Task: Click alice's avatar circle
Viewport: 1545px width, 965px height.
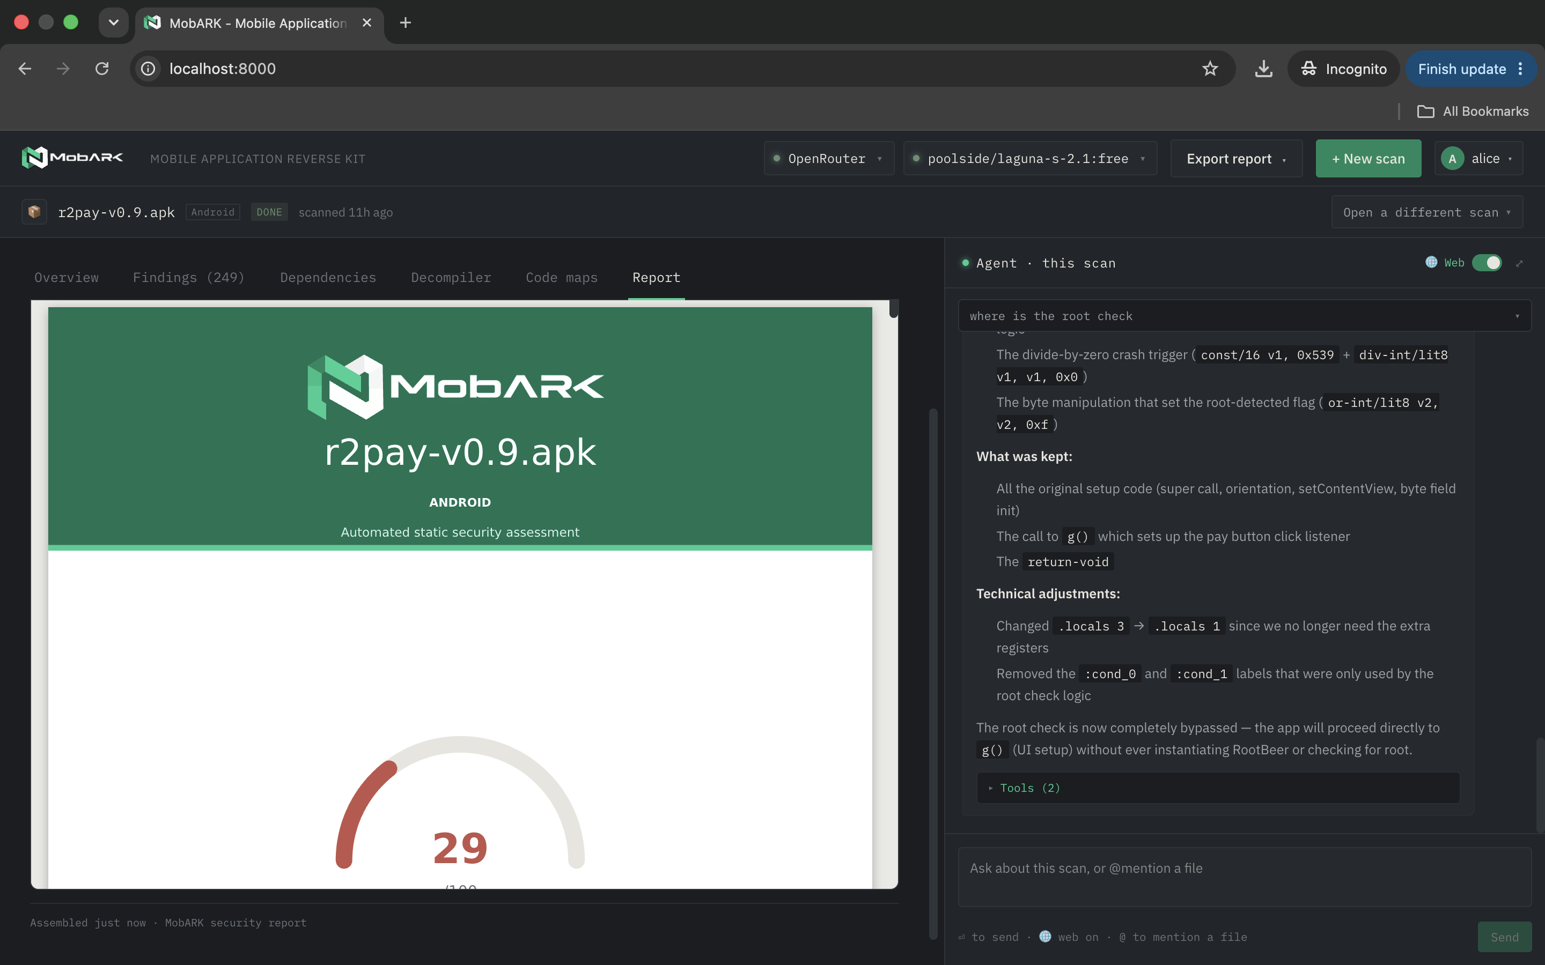Action: click(1452, 158)
